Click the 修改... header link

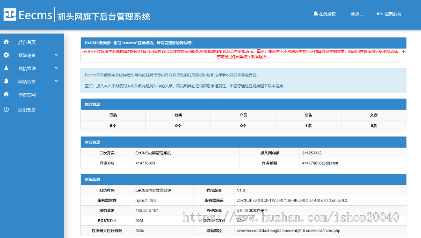coord(358,14)
